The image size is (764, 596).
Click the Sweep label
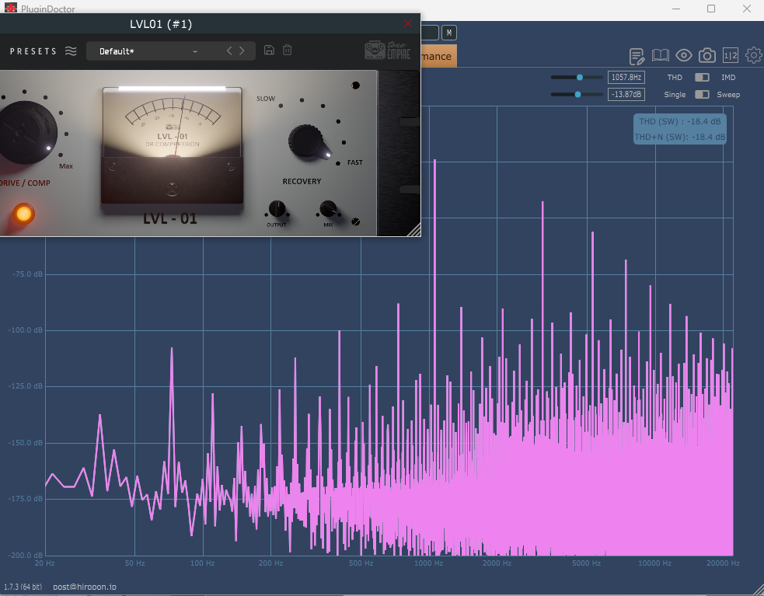pos(728,95)
